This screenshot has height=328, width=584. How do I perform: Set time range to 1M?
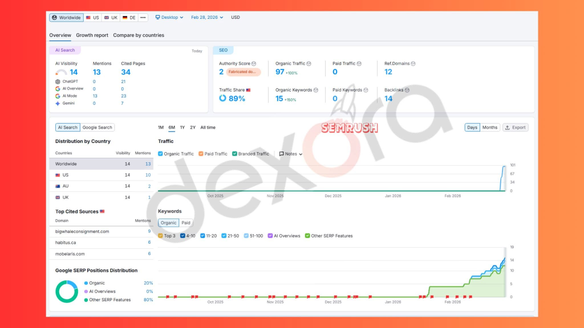[161, 128]
